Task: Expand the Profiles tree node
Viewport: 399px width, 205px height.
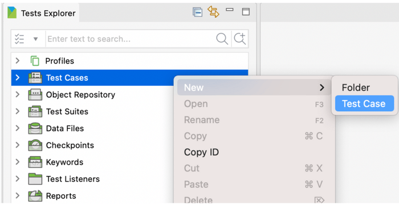Action: 17,61
